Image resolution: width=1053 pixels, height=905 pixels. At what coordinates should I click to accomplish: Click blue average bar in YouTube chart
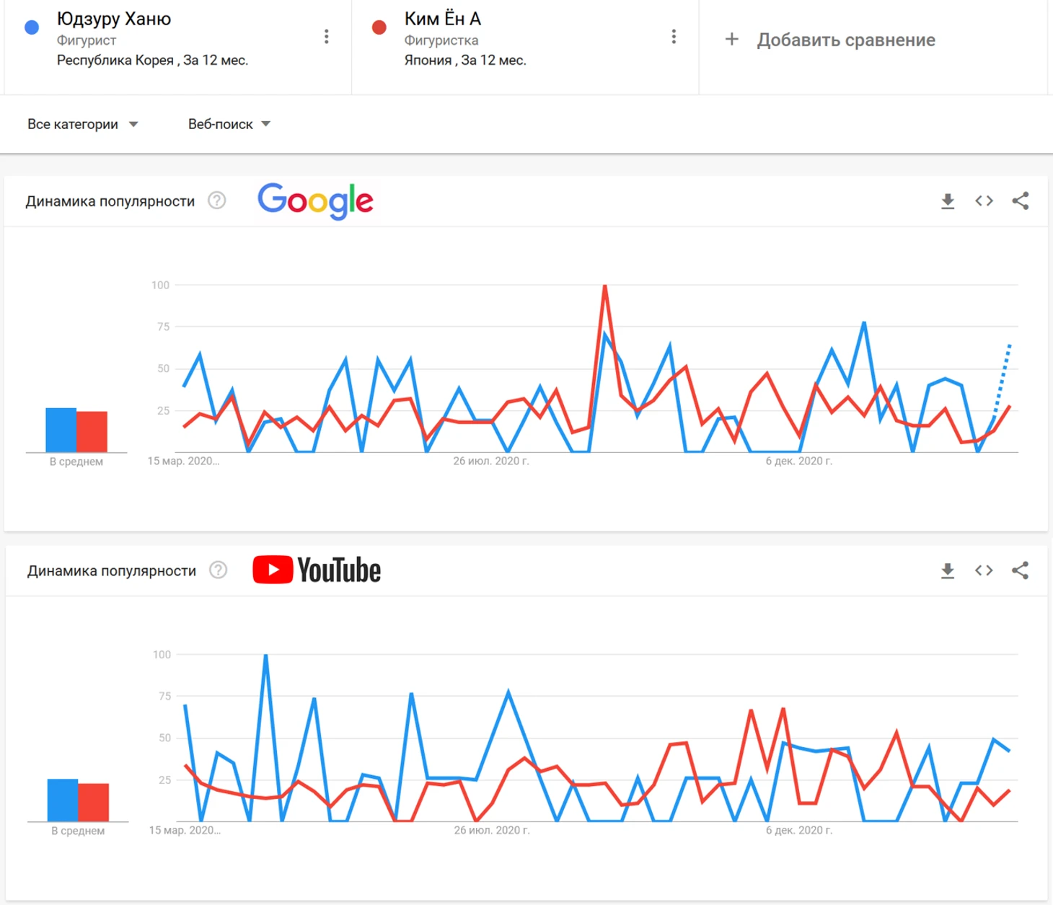(x=63, y=800)
